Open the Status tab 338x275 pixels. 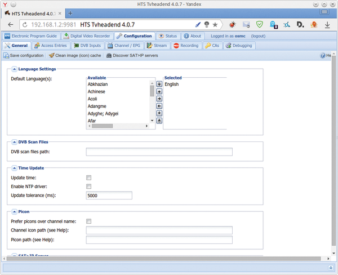168,36
